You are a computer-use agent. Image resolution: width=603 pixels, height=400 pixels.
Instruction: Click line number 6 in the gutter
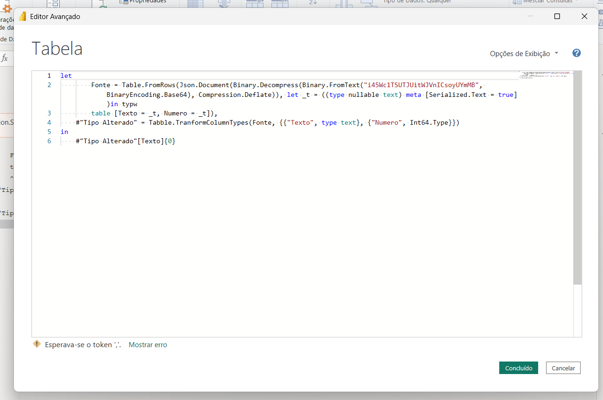(x=49, y=141)
